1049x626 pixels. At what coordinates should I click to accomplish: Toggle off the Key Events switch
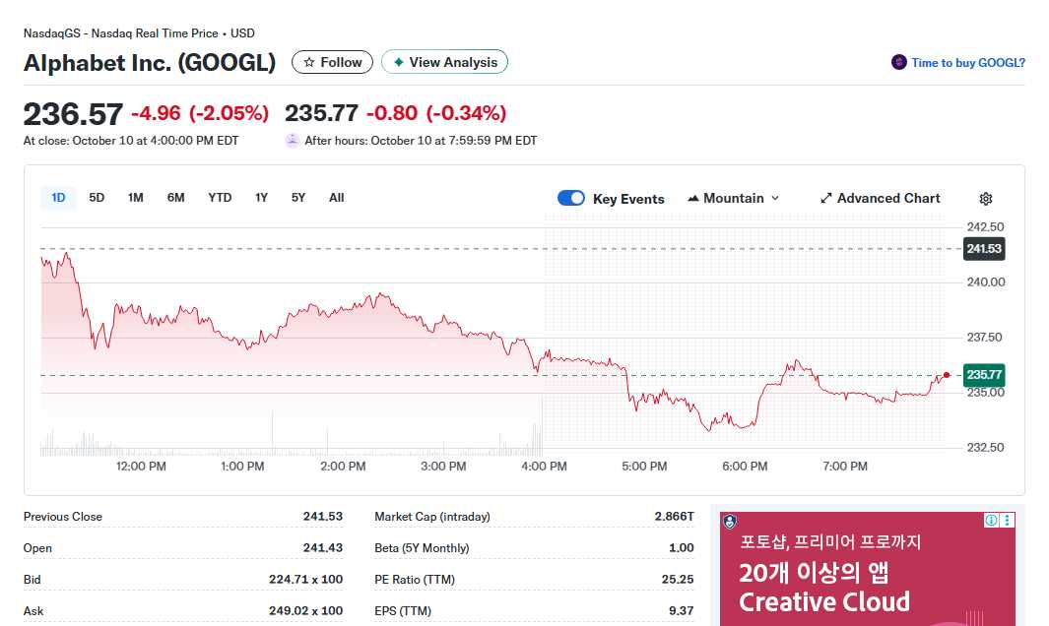[571, 198]
